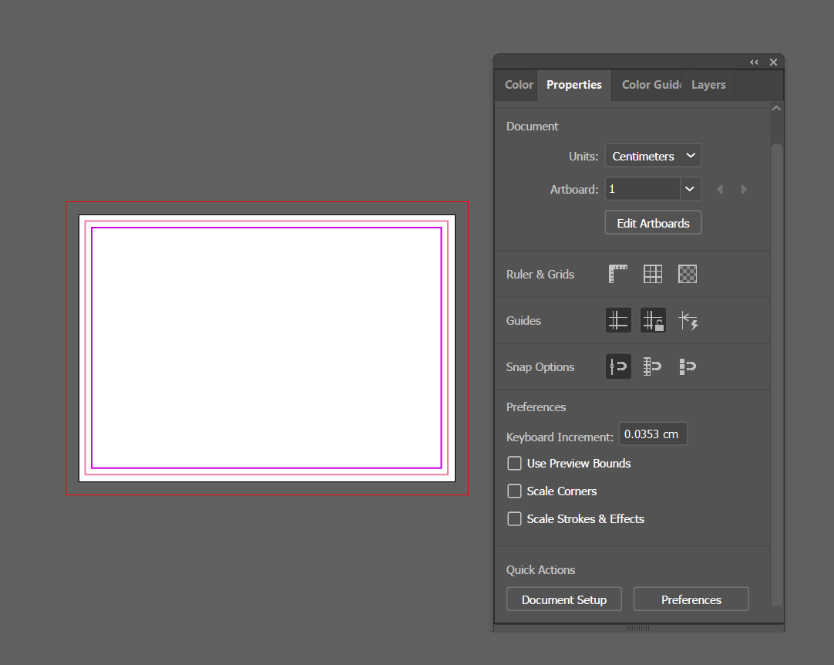Viewport: 834px width, 665px height.
Task: Open the Units dropdown showing Centimeters
Action: 652,155
